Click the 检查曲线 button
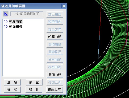129x98 pixels. (x=55, y=67)
